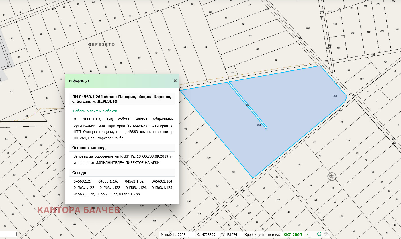Click the X coordinate value 4723399
The width and height of the screenshot is (401, 239).
point(208,234)
